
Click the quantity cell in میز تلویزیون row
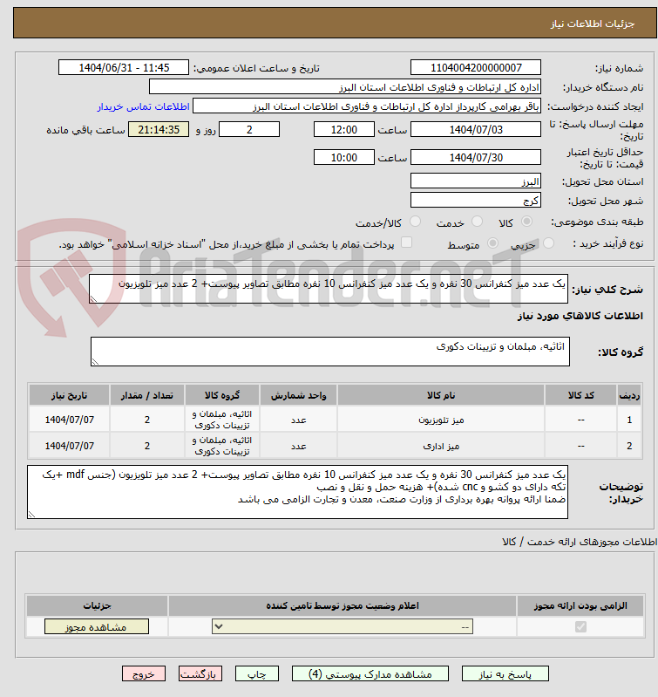tap(147, 420)
